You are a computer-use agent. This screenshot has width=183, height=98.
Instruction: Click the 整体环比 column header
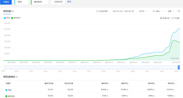[125, 83]
